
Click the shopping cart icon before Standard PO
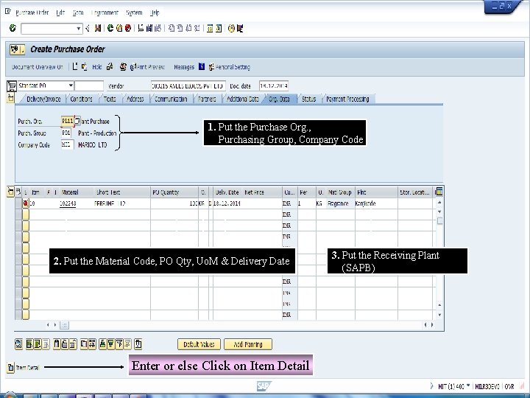click(x=12, y=86)
